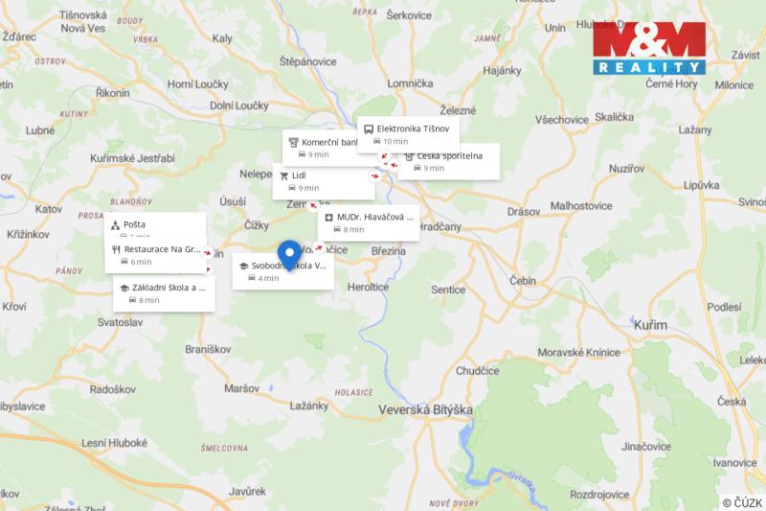Click the Elektronika Tišnov bus icon

point(369,128)
